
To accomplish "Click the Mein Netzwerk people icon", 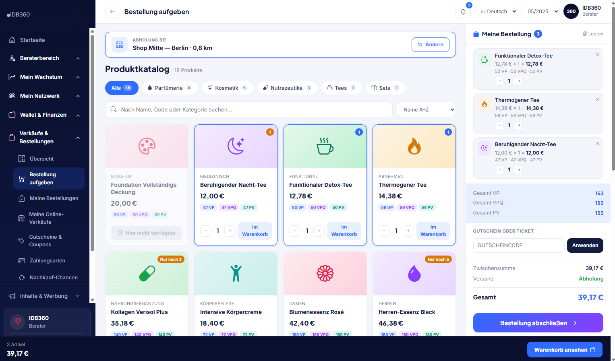I will 12,96.
